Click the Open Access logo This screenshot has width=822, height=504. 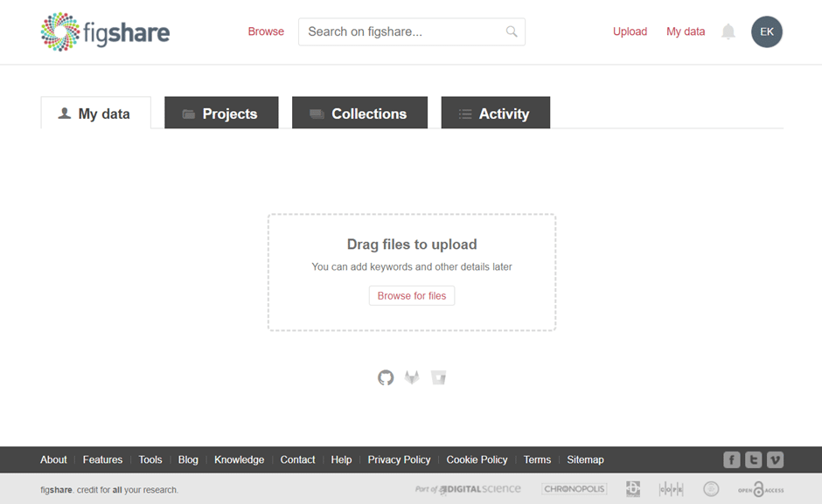(x=761, y=489)
